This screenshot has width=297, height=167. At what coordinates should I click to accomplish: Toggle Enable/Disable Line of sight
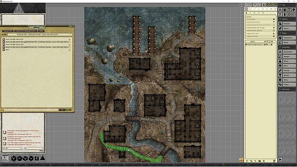261,28
